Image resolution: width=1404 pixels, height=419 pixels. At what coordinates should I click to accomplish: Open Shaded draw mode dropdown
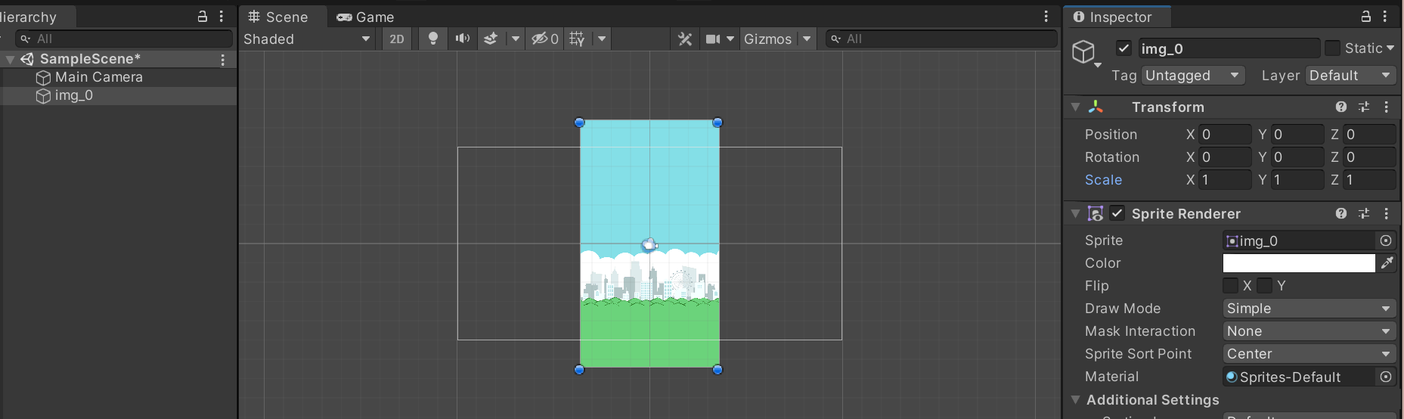[x=307, y=39]
